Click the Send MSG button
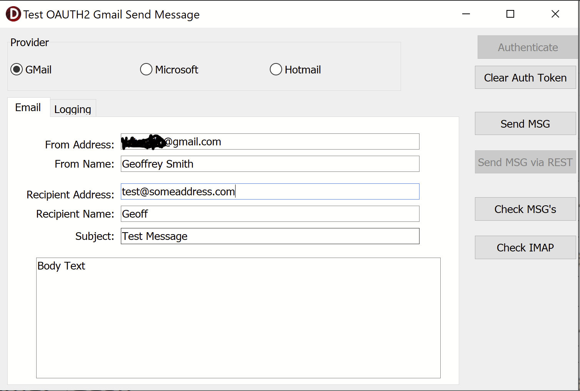Screen dimensions: 580x391 pyautogui.click(x=525, y=124)
